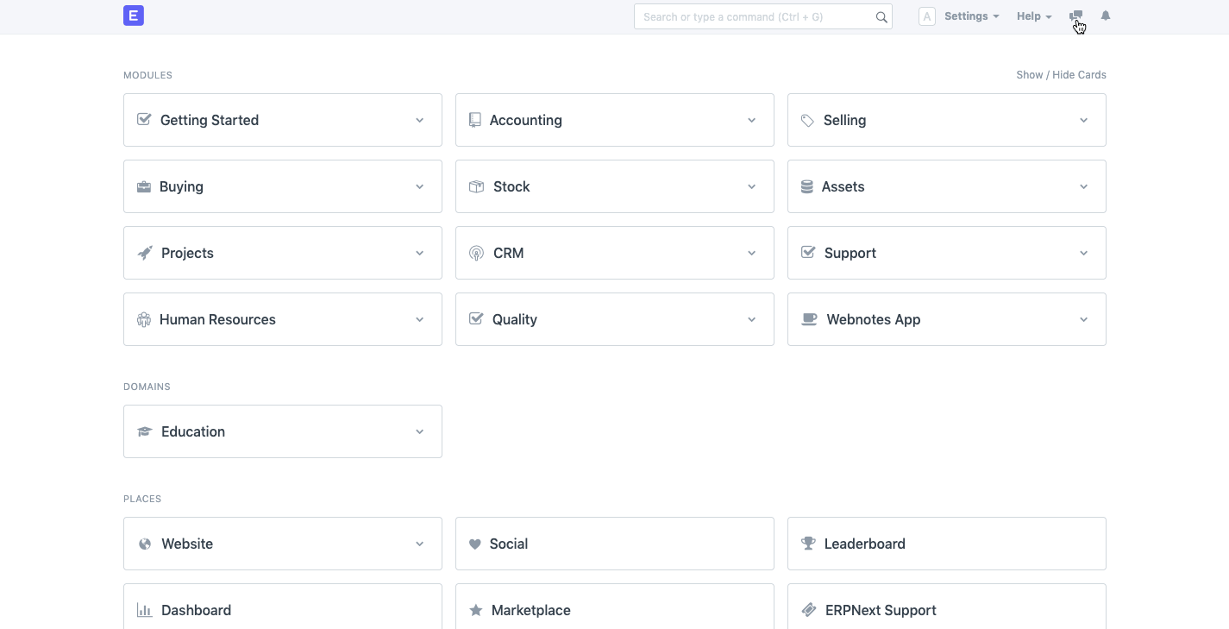Focus the search or command input box
The height and width of the screenshot is (629, 1229).
click(755, 16)
